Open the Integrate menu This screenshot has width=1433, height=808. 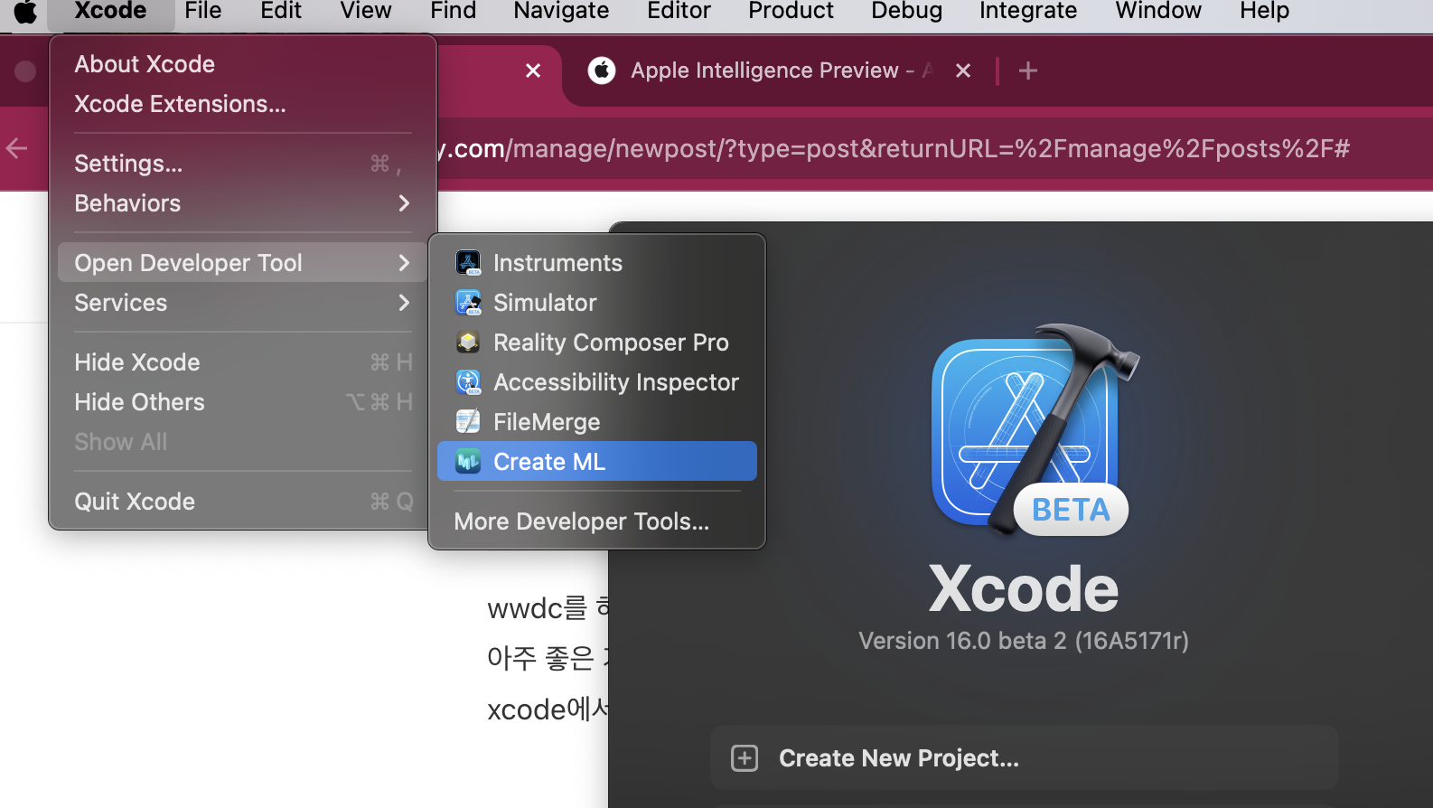(1028, 12)
